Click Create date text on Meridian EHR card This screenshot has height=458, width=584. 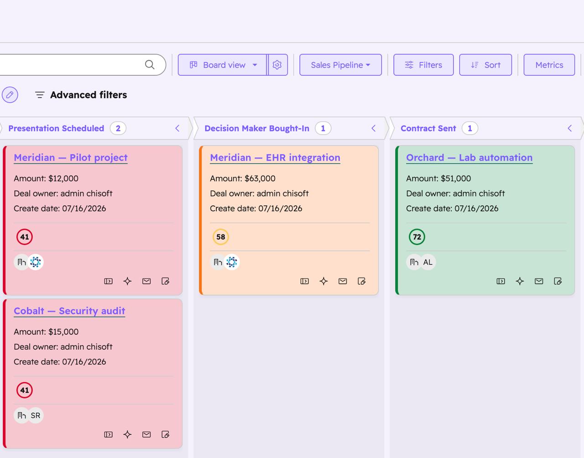pos(256,208)
